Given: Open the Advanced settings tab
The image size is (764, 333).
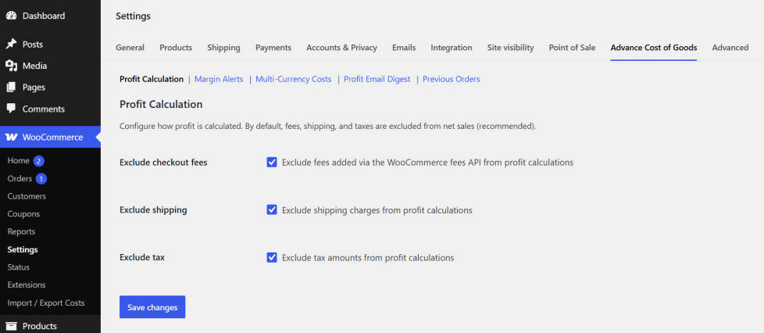Looking at the screenshot, I should click(730, 48).
